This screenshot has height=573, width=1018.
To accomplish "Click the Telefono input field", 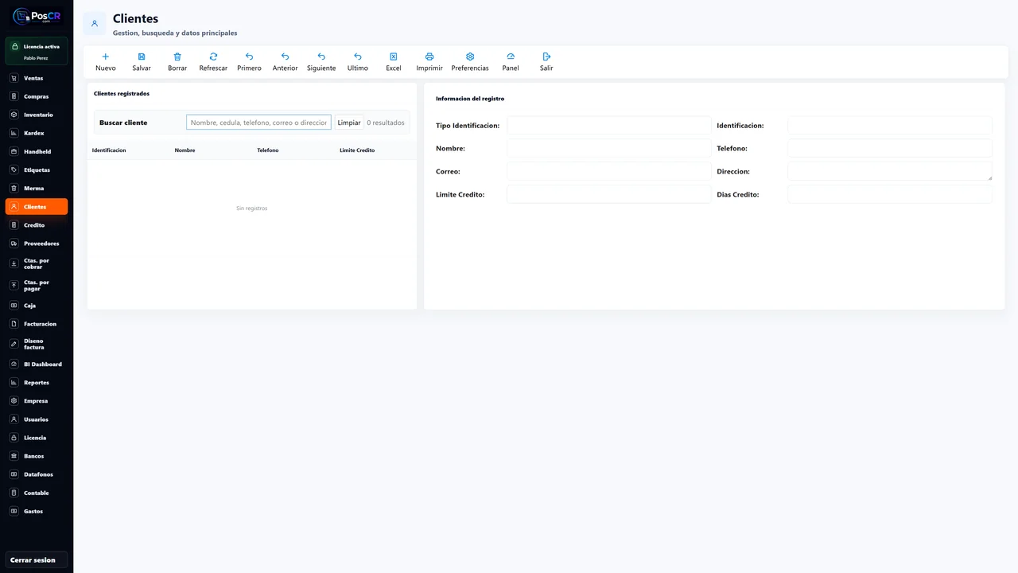I will (890, 148).
